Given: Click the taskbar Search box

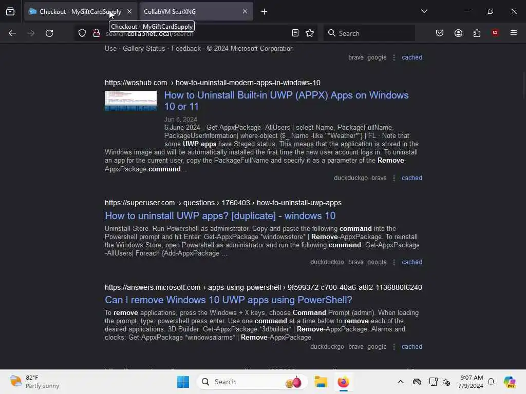Looking at the screenshot, I should (252, 382).
